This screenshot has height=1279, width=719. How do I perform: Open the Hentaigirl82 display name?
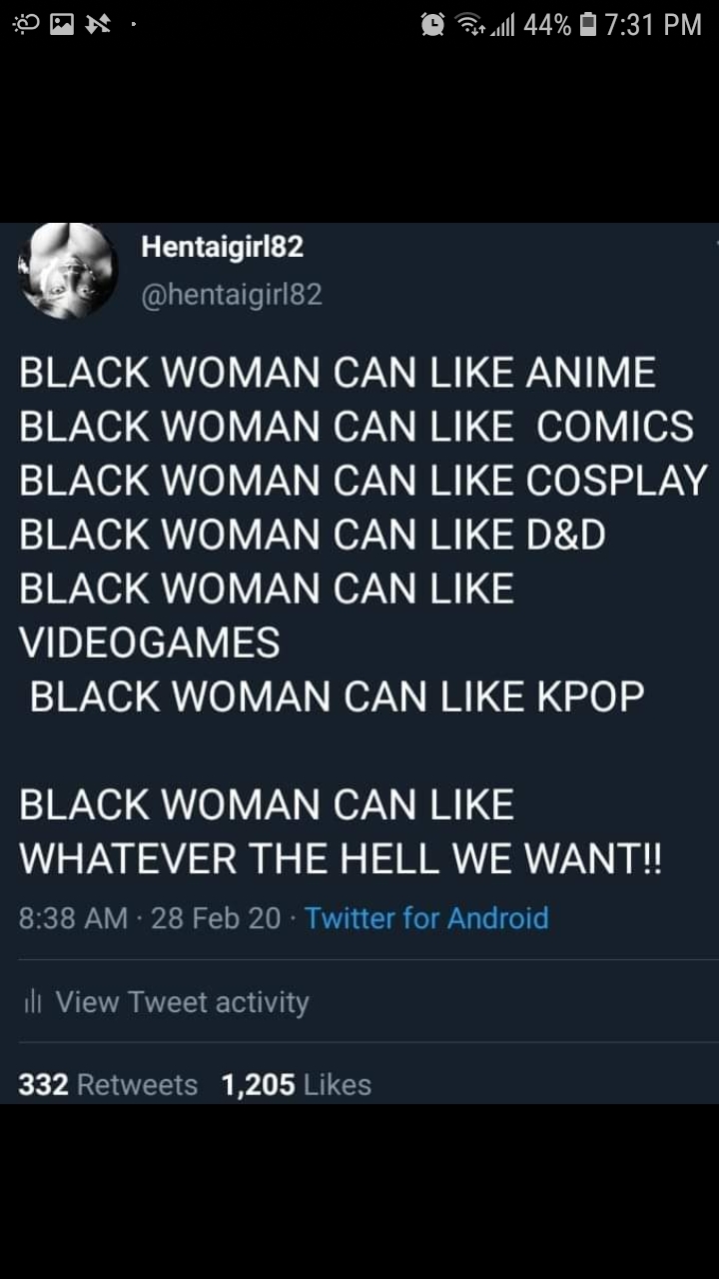point(223,247)
